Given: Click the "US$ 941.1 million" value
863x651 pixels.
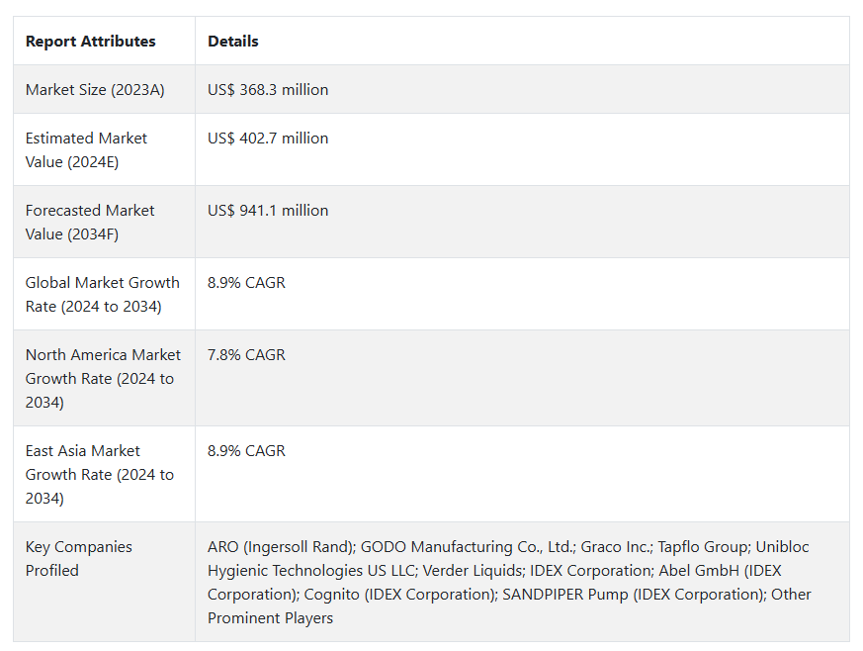Looking at the screenshot, I should click(x=268, y=211).
